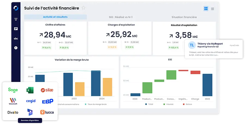Click the abc text icon in the sidebar
The image size is (245, 125).
16,38
